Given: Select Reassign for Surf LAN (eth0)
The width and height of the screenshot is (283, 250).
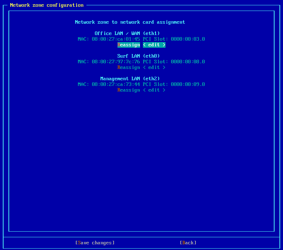Looking at the screenshot, I should [129, 68].
